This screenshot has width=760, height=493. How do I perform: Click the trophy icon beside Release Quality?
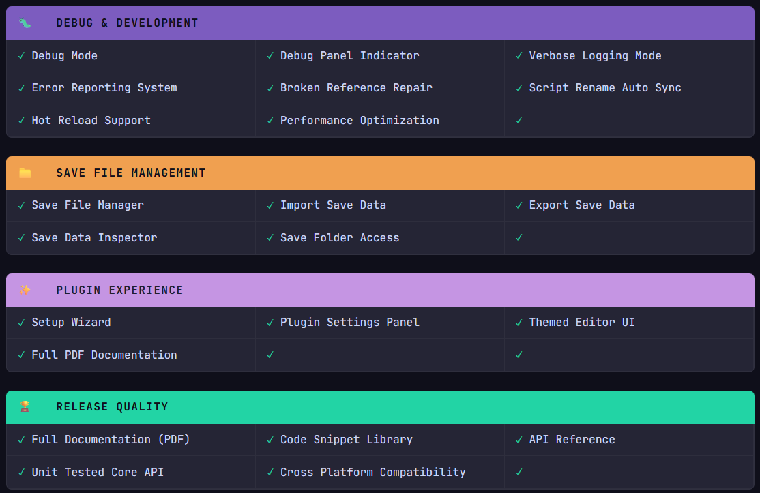25,406
